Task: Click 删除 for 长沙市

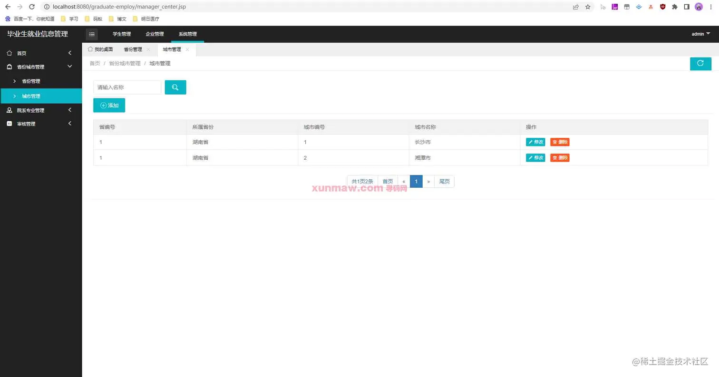Action: click(x=560, y=142)
